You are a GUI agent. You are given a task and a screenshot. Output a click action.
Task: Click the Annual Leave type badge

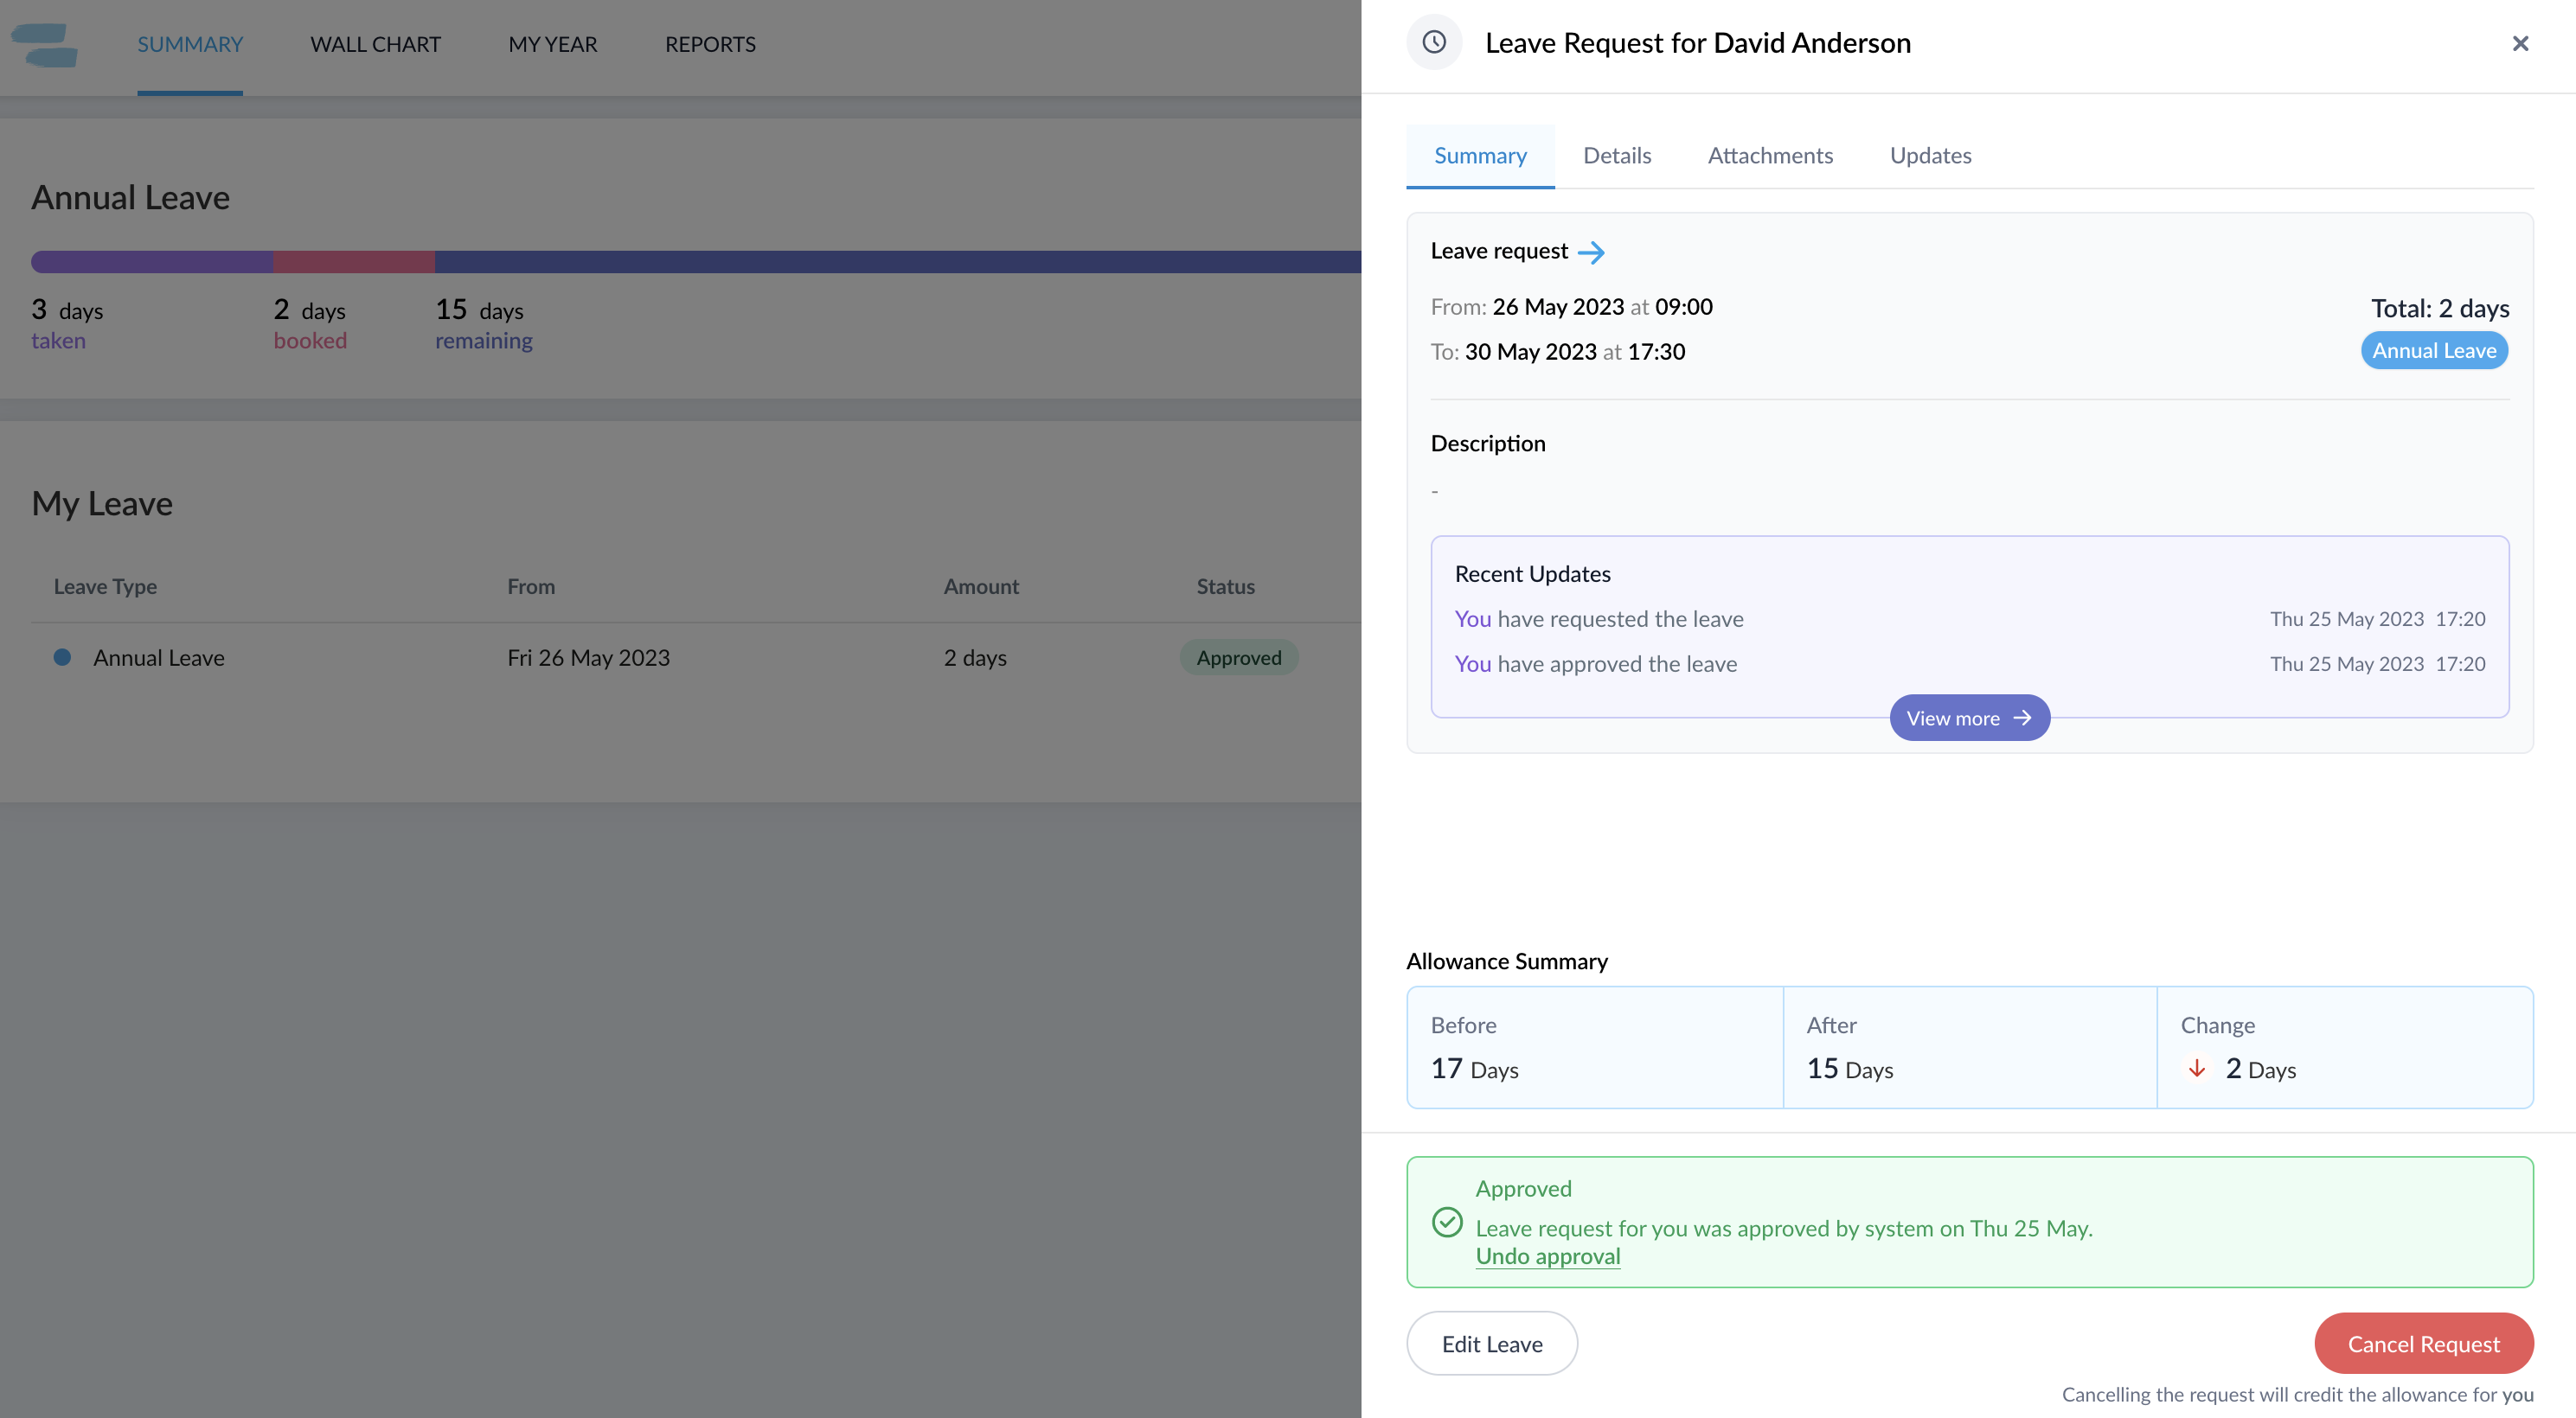pyautogui.click(x=2434, y=351)
